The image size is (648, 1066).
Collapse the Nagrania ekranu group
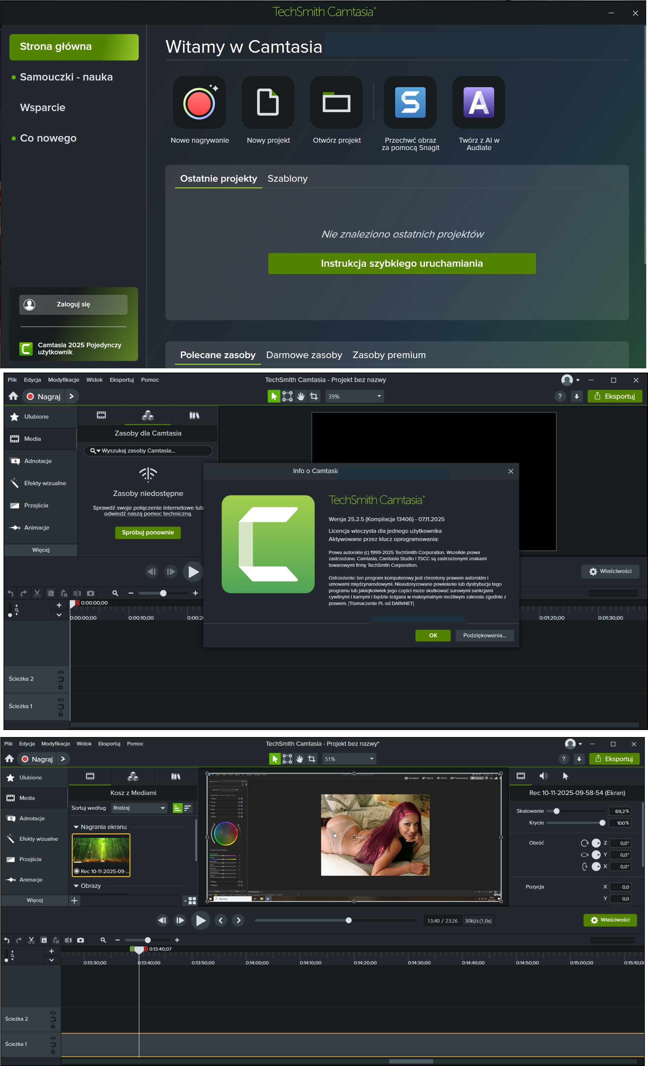click(x=76, y=827)
